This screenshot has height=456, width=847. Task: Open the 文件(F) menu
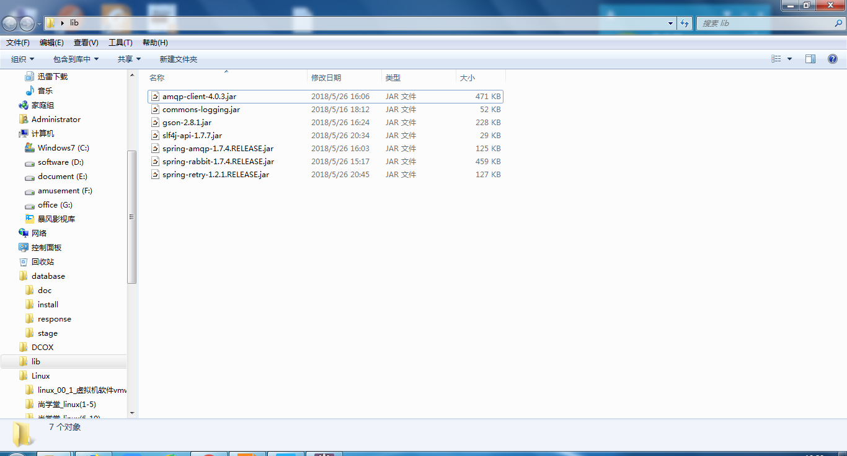18,42
